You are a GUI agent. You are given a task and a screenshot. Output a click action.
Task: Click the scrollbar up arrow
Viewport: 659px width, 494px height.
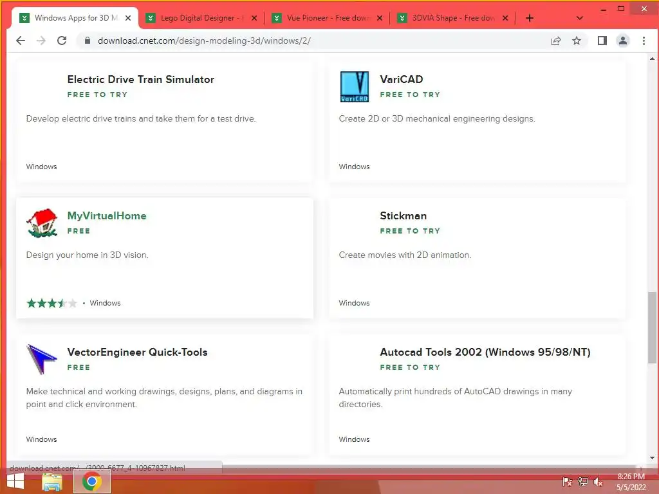pos(653,59)
